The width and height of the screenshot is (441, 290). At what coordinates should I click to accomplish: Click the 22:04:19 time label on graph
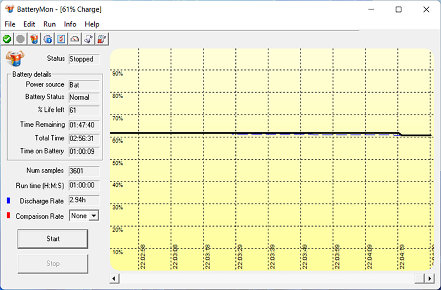click(402, 257)
